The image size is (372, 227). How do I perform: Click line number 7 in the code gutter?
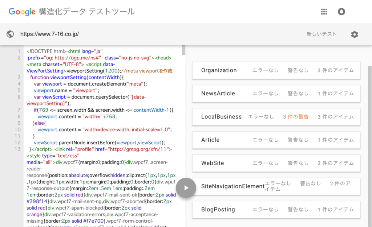tap(19, 110)
